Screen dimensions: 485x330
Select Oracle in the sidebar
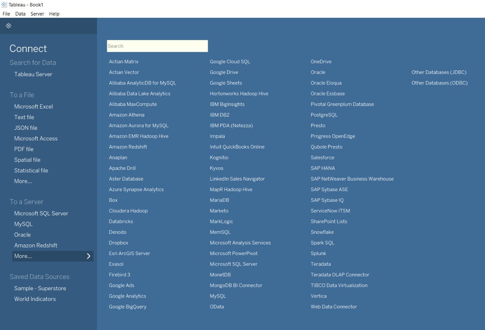pos(22,235)
